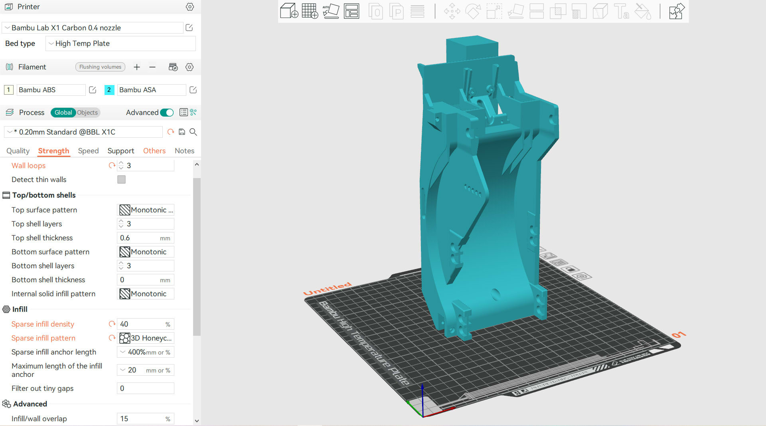
Task: Click the Add plate icon
Action: click(x=310, y=11)
